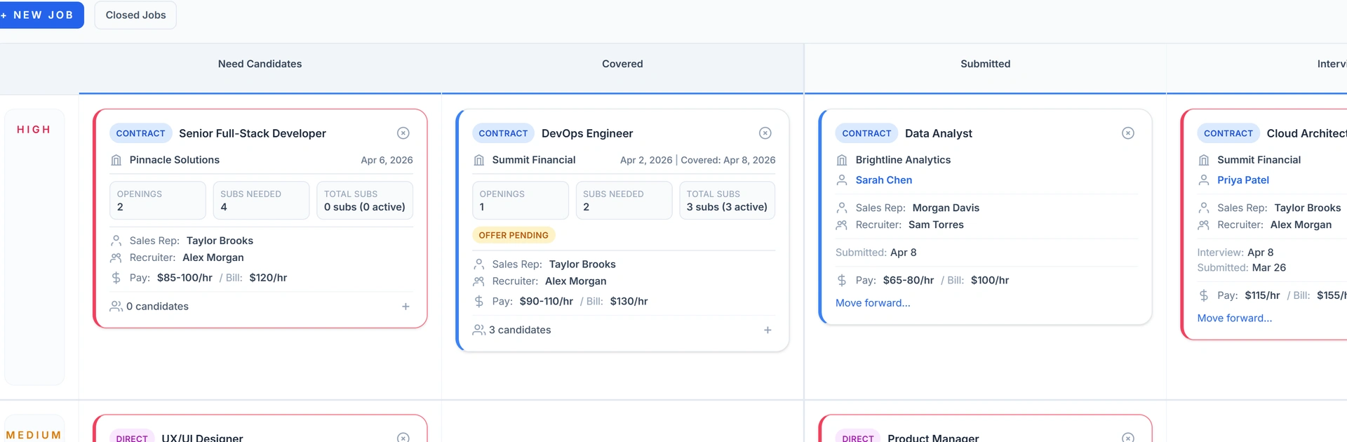Screen dimensions: 1347x442
Task: Click Total Subs box showing 3 subs
Action: (728, 201)
